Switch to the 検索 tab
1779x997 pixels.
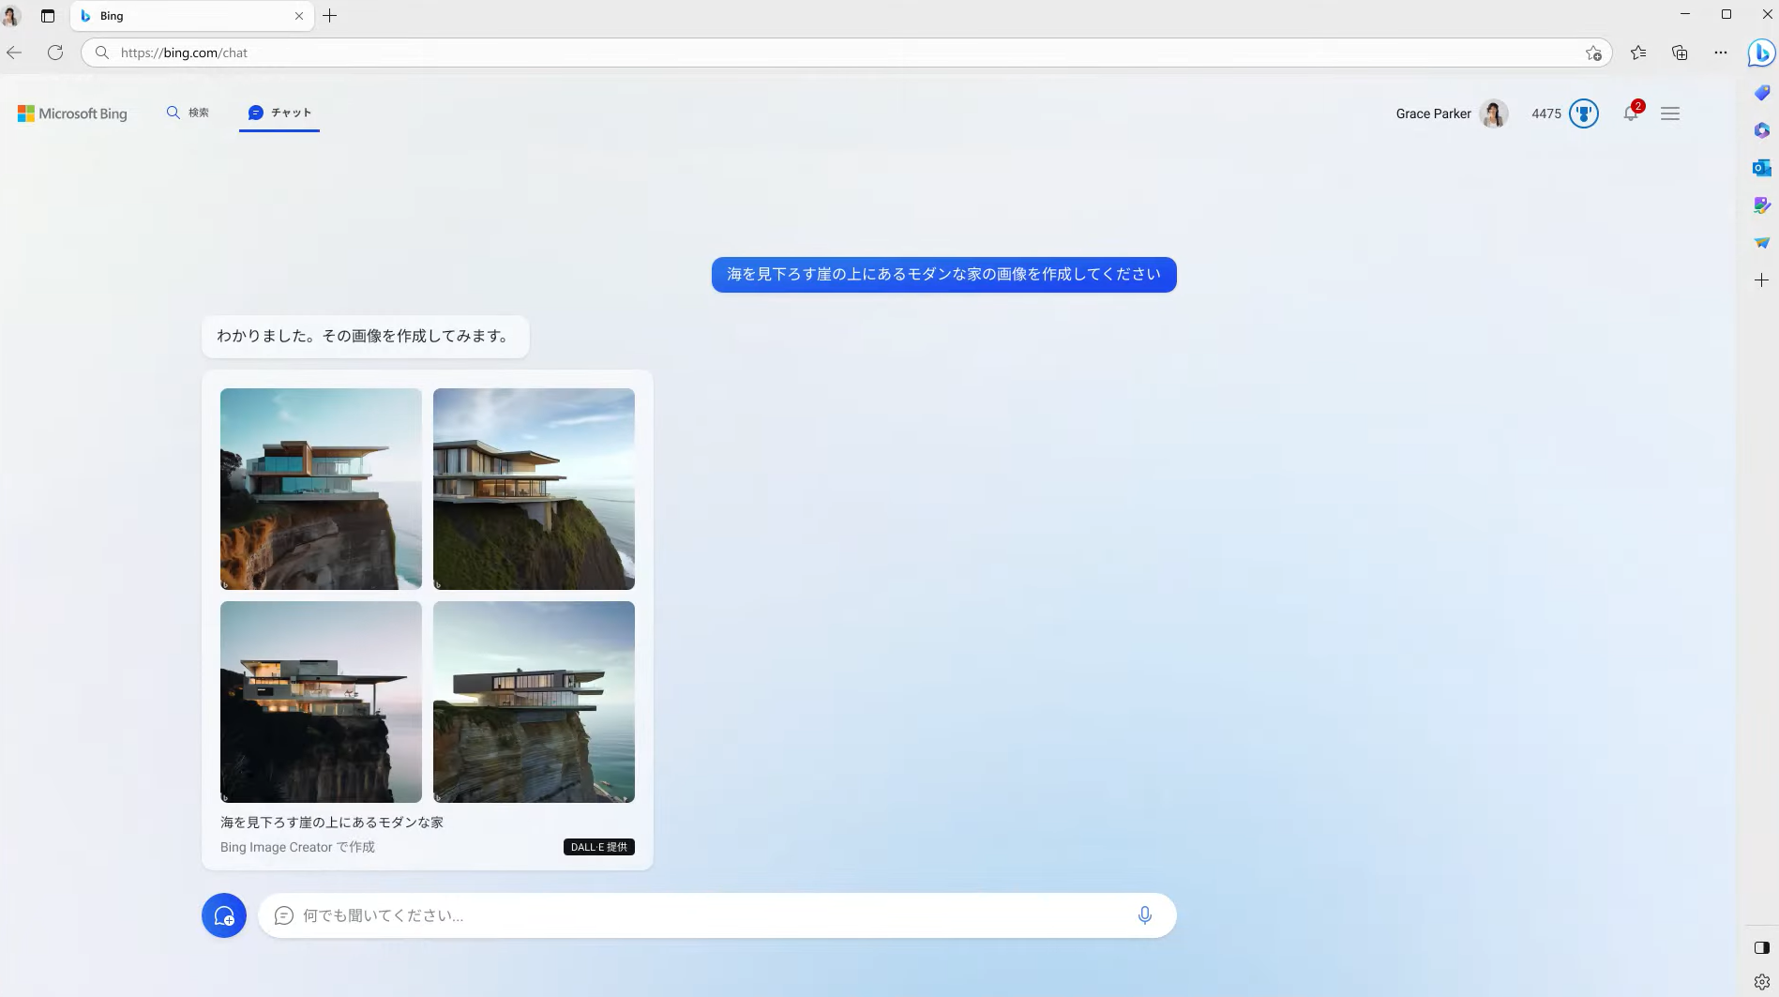(x=187, y=112)
